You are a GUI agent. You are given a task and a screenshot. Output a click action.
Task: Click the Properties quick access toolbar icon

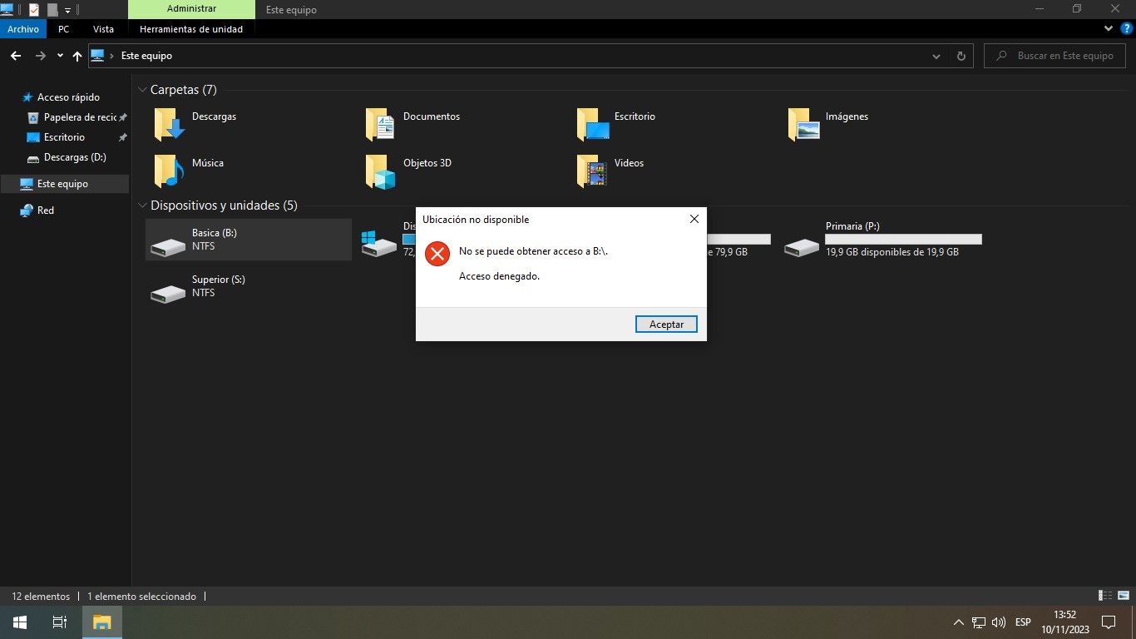point(34,10)
